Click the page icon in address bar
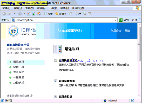The image size is (142, 103). click(13, 20)
